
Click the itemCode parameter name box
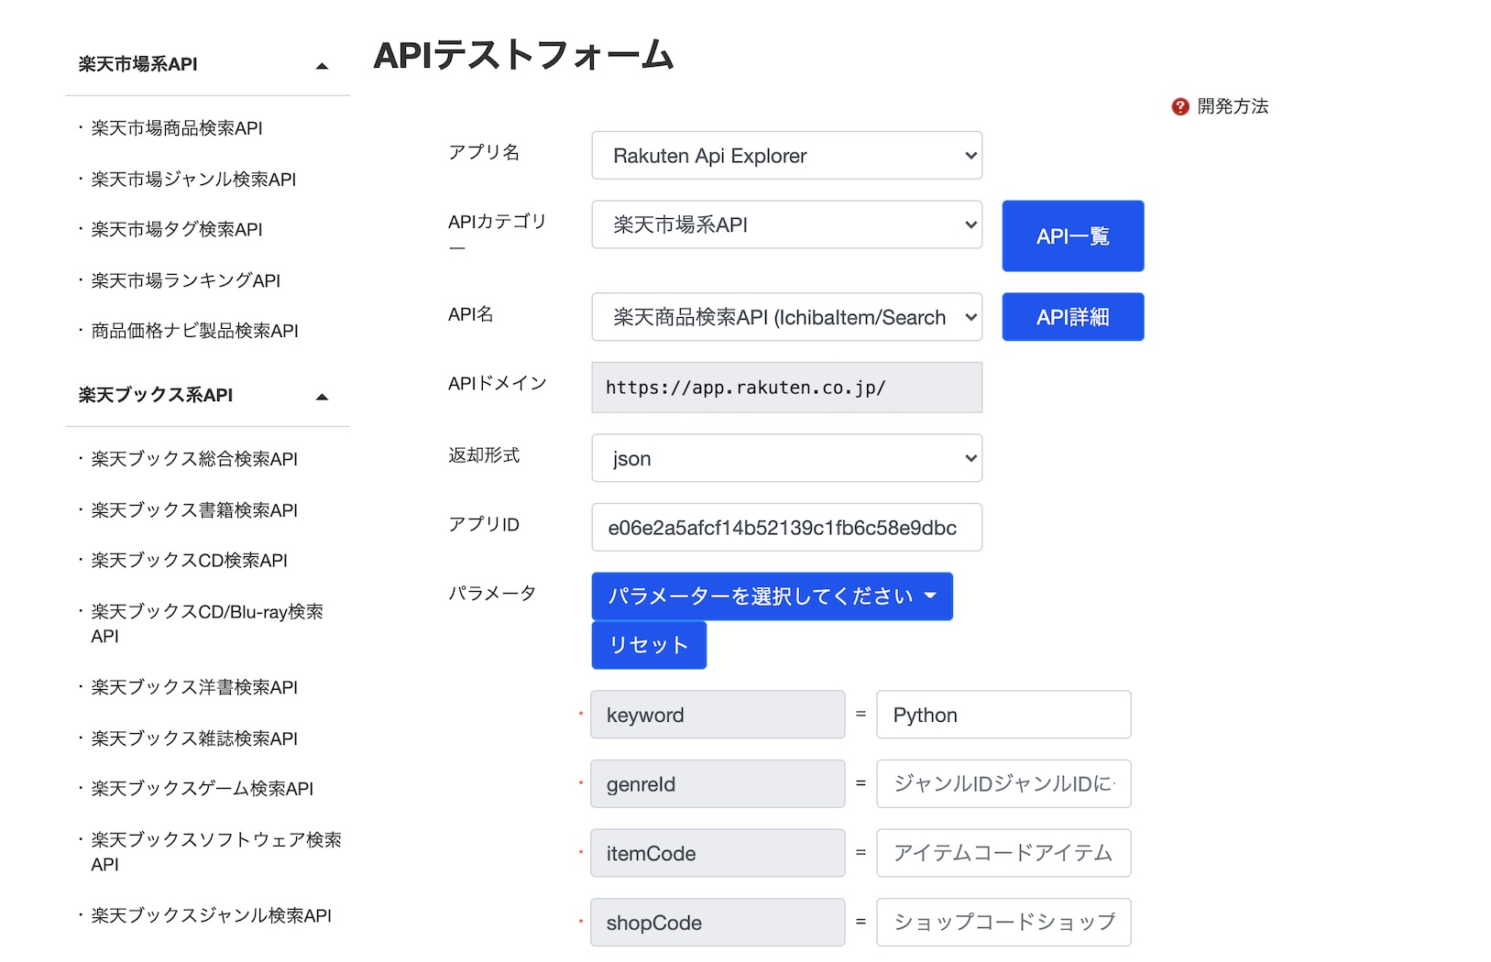[718, 853]
